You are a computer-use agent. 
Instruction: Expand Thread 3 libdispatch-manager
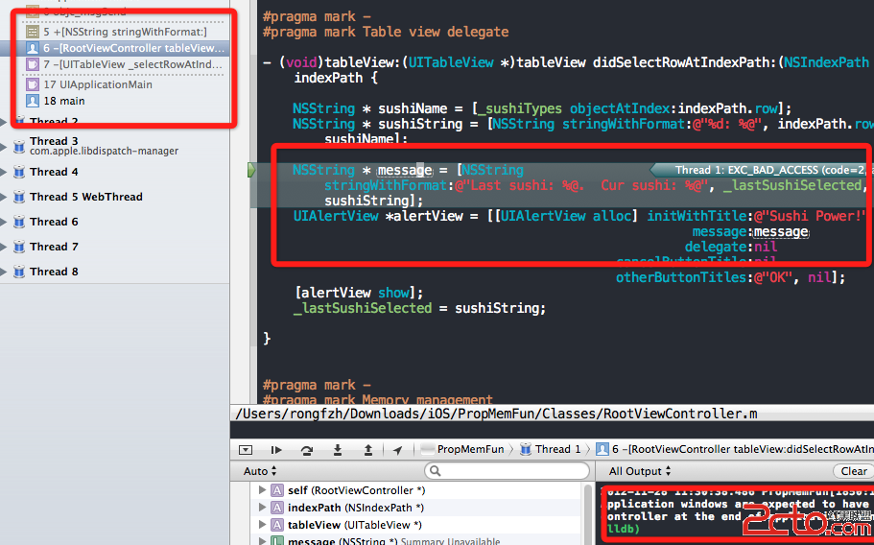coord(5,146)
